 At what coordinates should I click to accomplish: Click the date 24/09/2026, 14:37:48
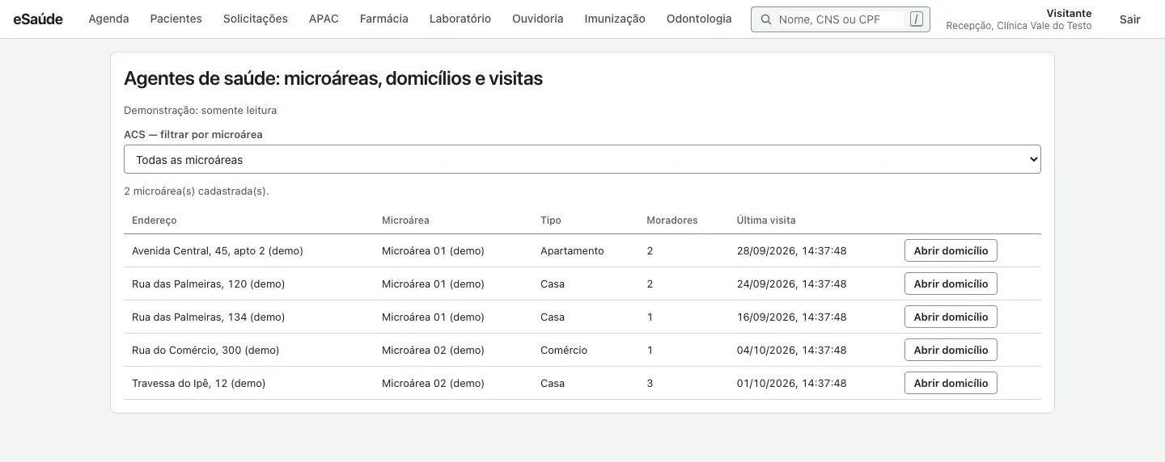point(792,283)
